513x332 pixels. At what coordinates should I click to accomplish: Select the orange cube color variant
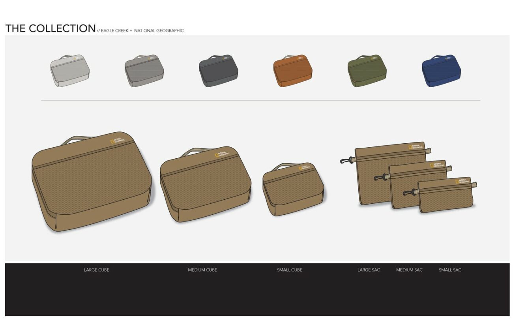pyautogui.click(x=292, y=71)
